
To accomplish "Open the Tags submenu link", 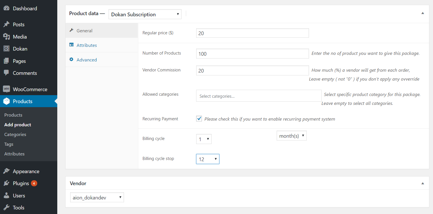I will tap(9, 144).
